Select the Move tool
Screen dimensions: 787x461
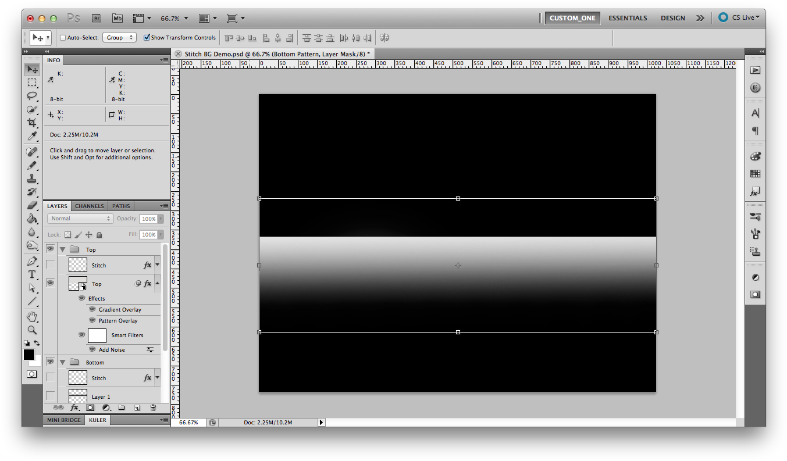click(32, 69)
